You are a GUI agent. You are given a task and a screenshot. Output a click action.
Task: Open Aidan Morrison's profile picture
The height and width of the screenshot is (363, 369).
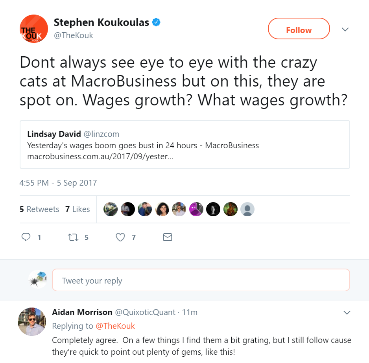point(32,321)
